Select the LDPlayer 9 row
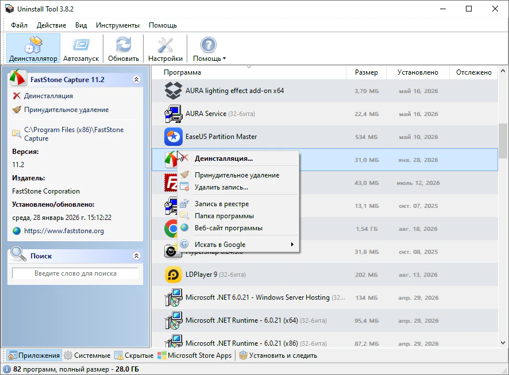Viewport: 509px width, 375px height. (325, 275)
